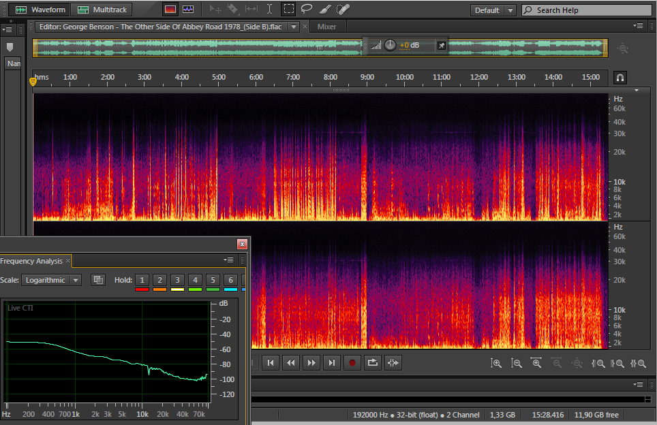Click the Rewind button
657x425 pixels.
[291, 362]
